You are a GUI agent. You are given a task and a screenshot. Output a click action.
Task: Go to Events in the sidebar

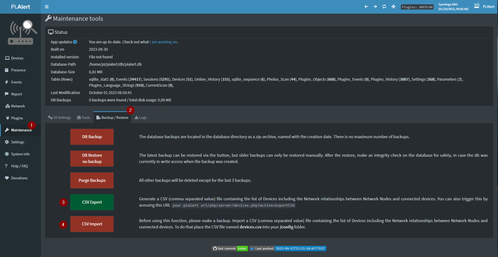coord(16,82)
